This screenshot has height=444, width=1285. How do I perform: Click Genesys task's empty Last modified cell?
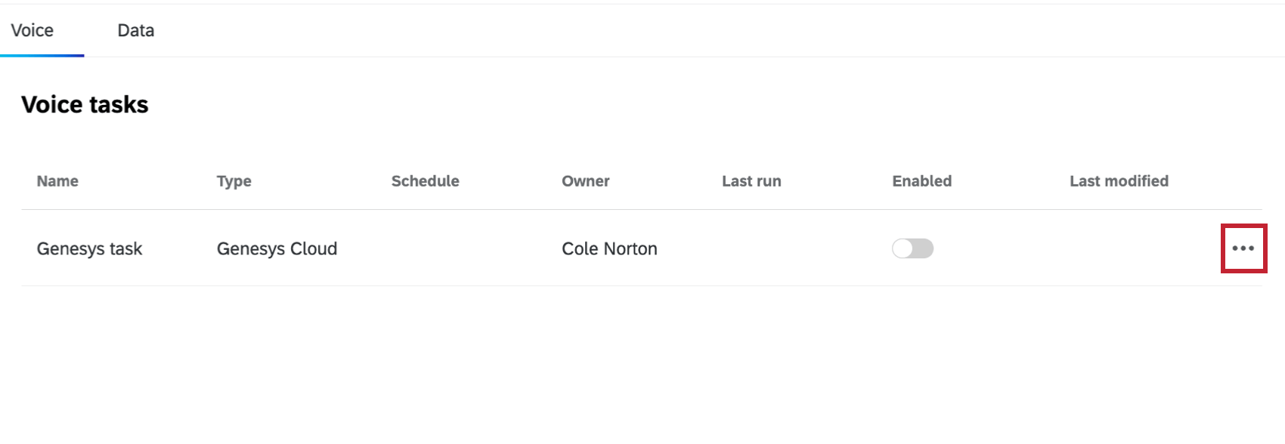click(1126, 248)
